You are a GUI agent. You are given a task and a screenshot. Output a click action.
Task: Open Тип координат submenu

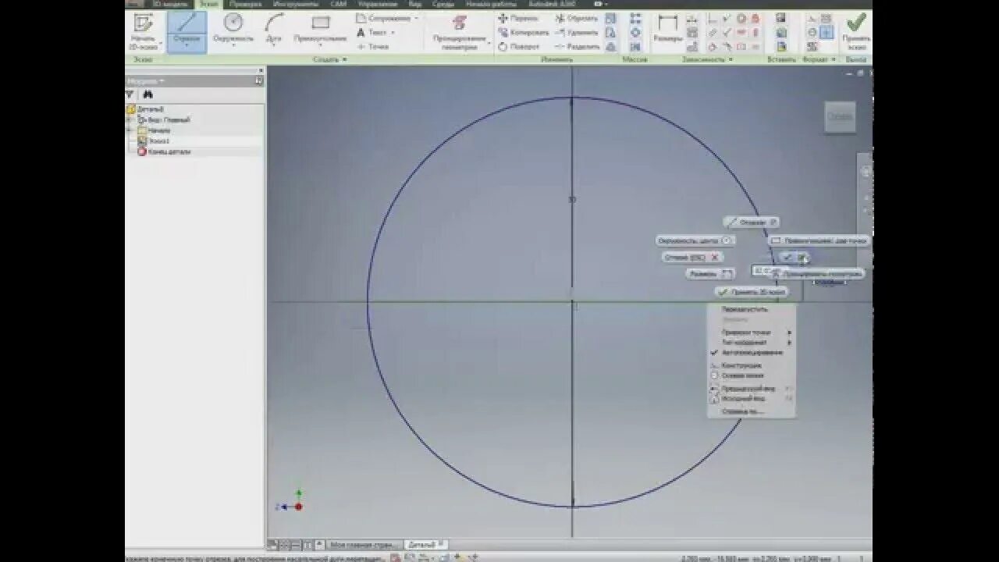[x=752, y=342]
